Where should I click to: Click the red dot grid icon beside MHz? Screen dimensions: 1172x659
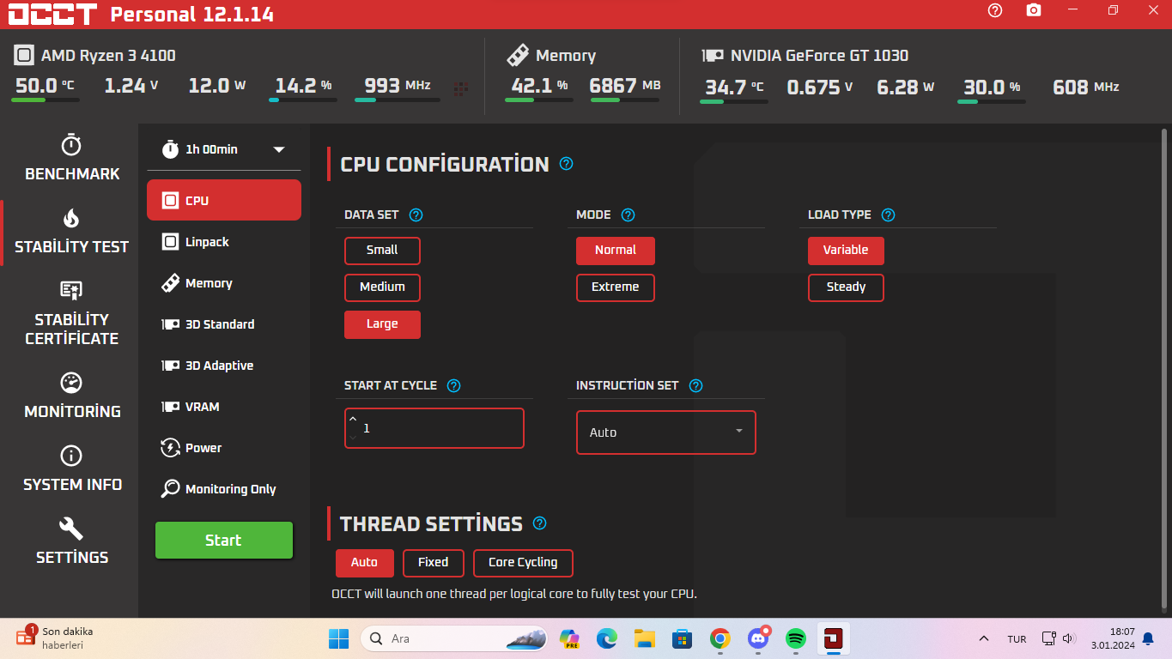[461, 88]
